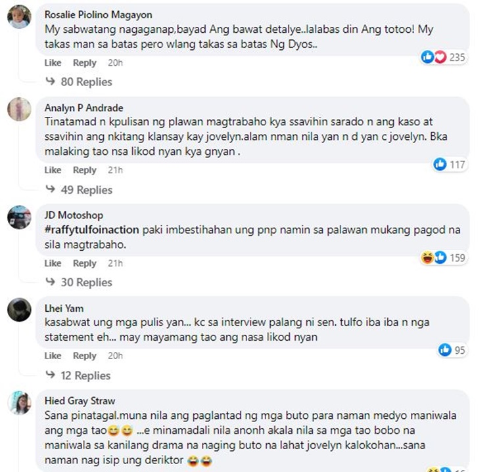View like count on Analyn P Andrade's comment
The image size is (493, 472).
tap(450, 164)
